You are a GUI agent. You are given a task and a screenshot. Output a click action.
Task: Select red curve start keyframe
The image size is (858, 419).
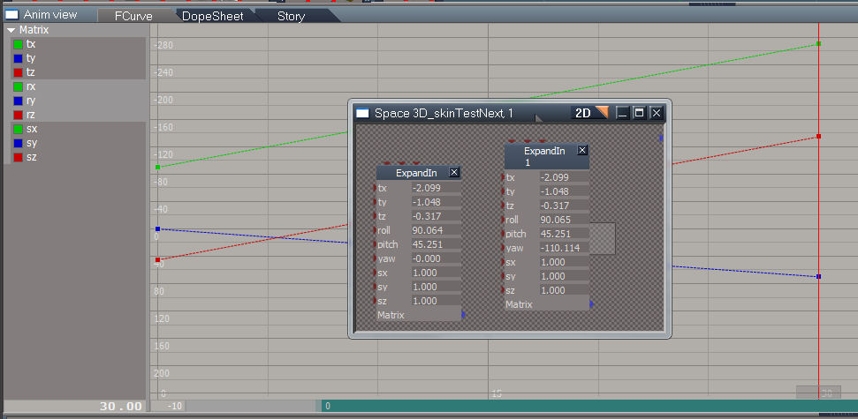[x=157, y=260]
